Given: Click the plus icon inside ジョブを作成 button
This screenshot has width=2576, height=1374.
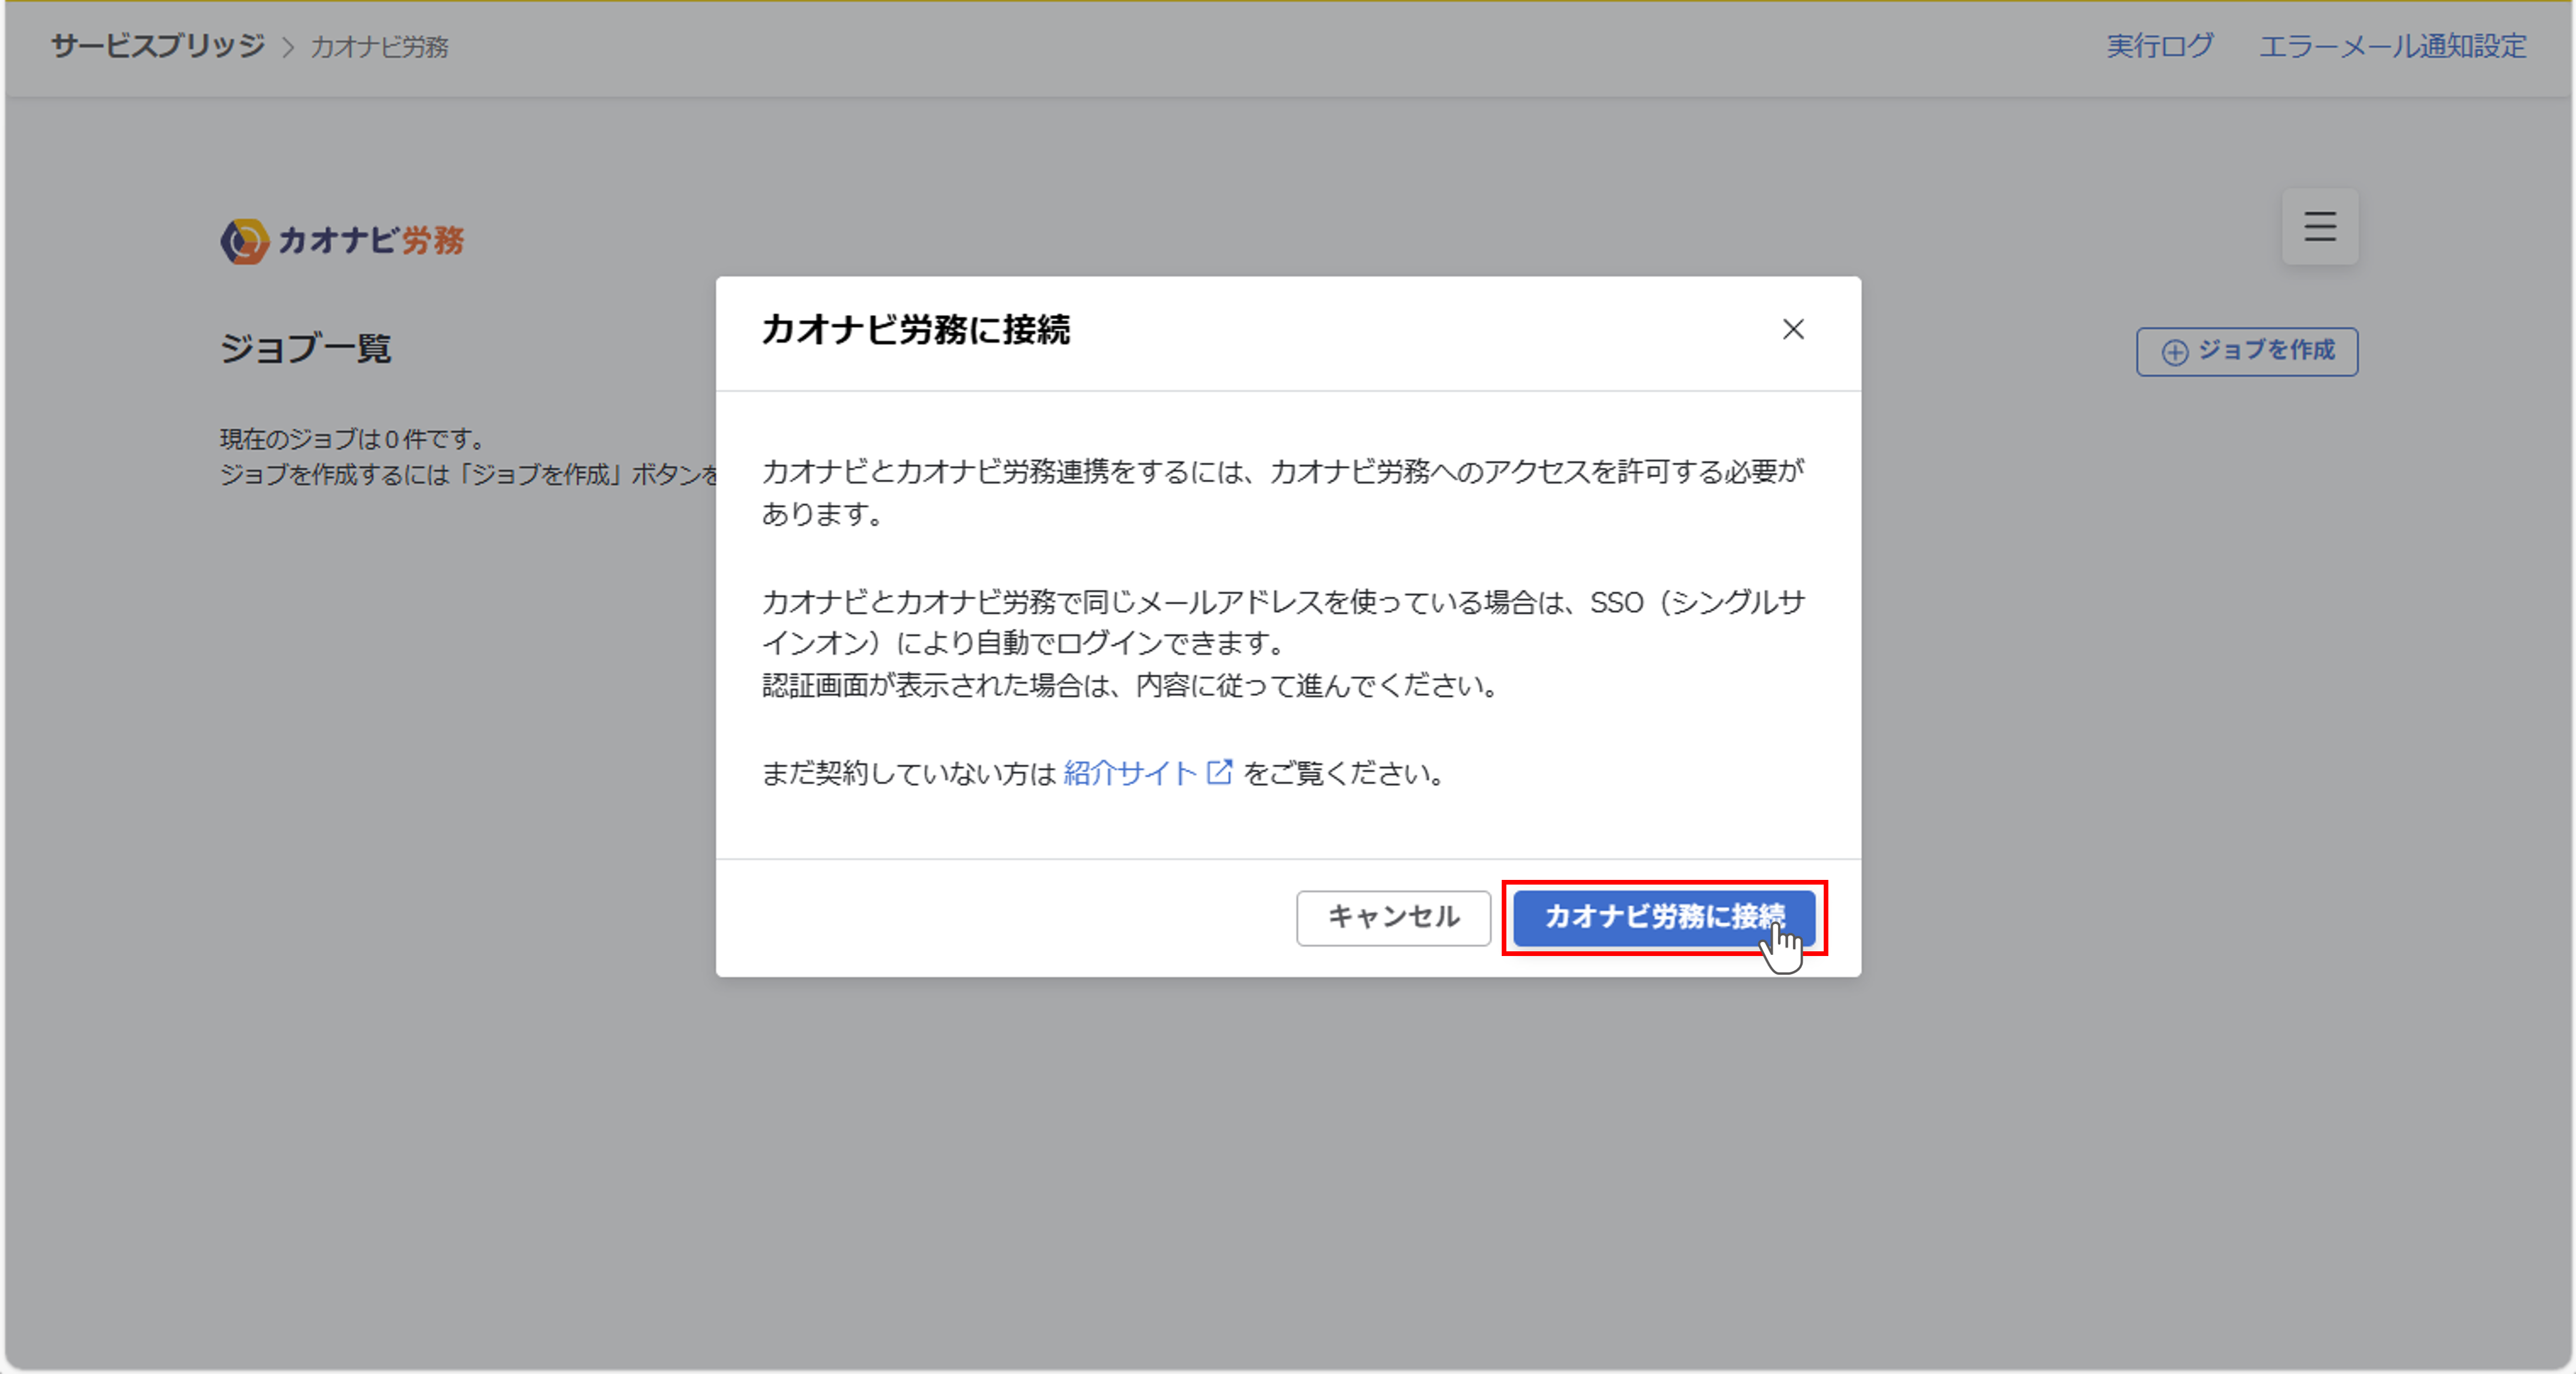Looking at the screenshot, I should coord(2176,351).
